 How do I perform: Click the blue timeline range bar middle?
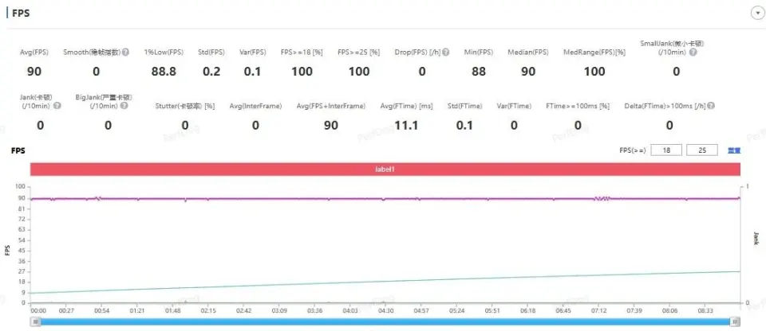(385, 321)
